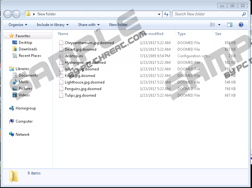Screen dimensions: 252x188
Task: Open the Include in library menu
Action: (x=53, y=25)
